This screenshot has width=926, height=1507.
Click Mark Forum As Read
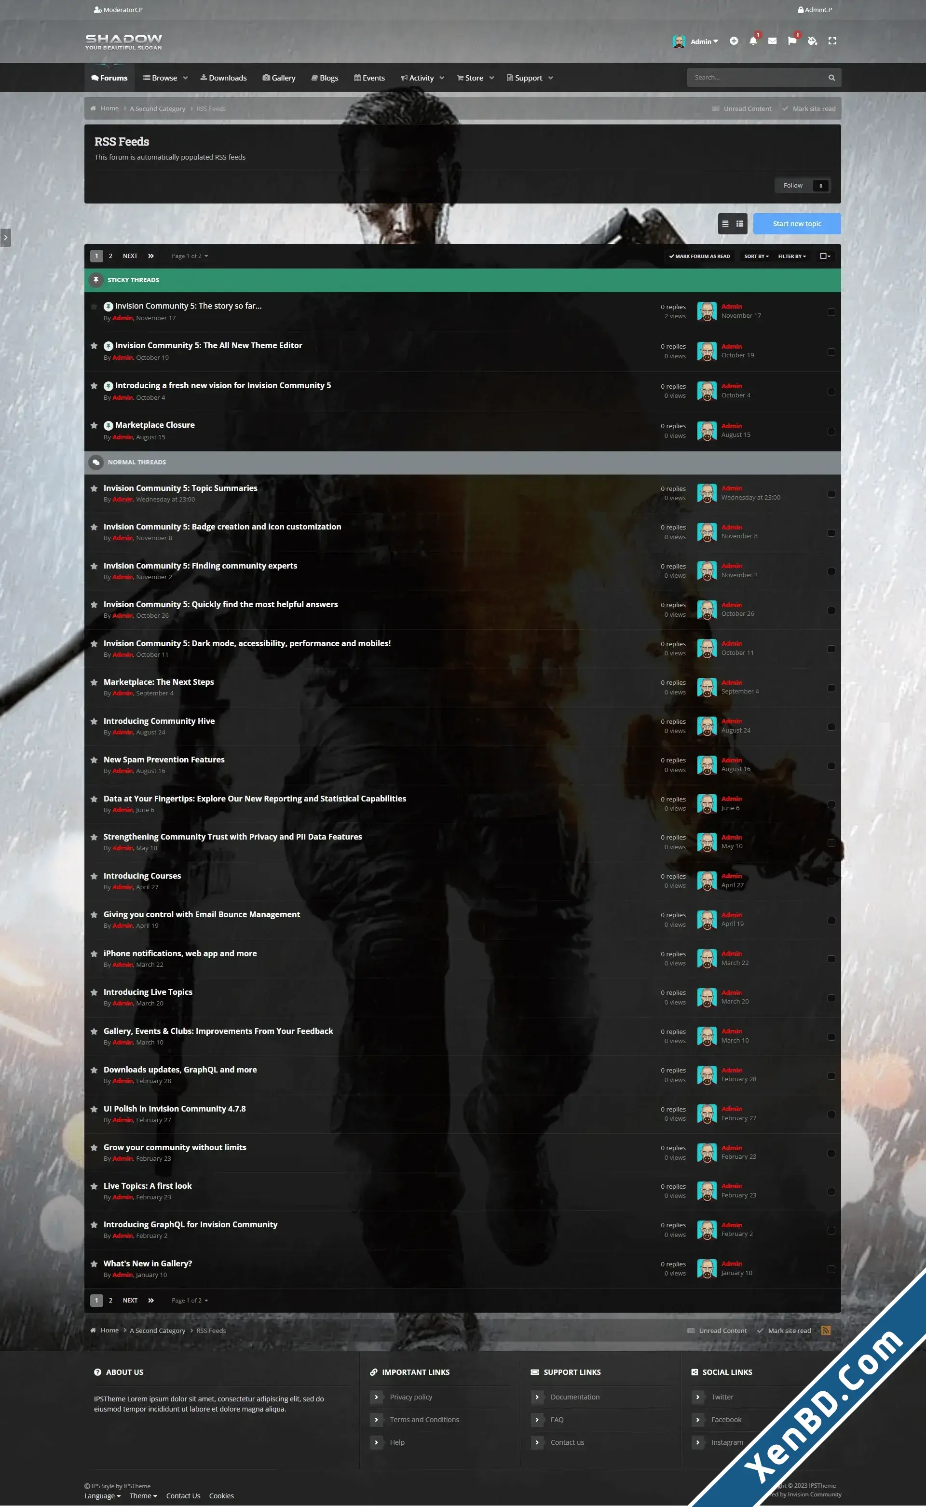[699, 257]
